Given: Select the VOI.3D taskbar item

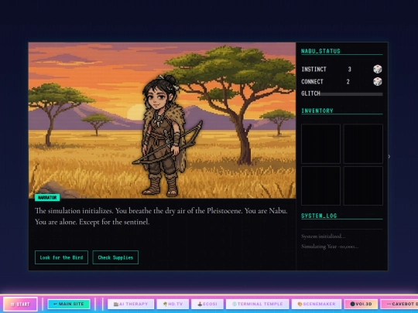Looking at the screenshot, I should (361, 304).
